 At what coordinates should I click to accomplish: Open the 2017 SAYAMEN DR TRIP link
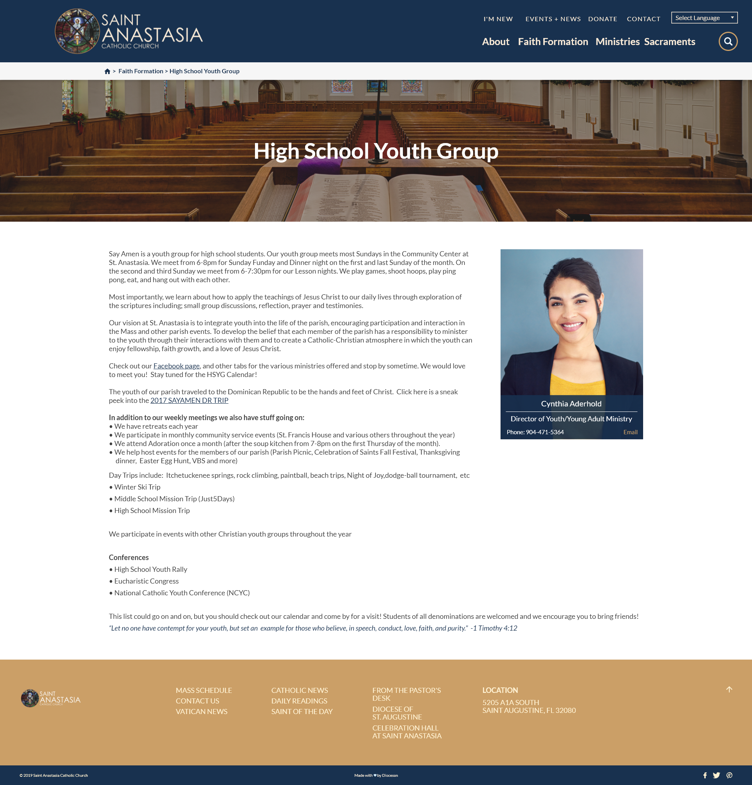[189, 400]
